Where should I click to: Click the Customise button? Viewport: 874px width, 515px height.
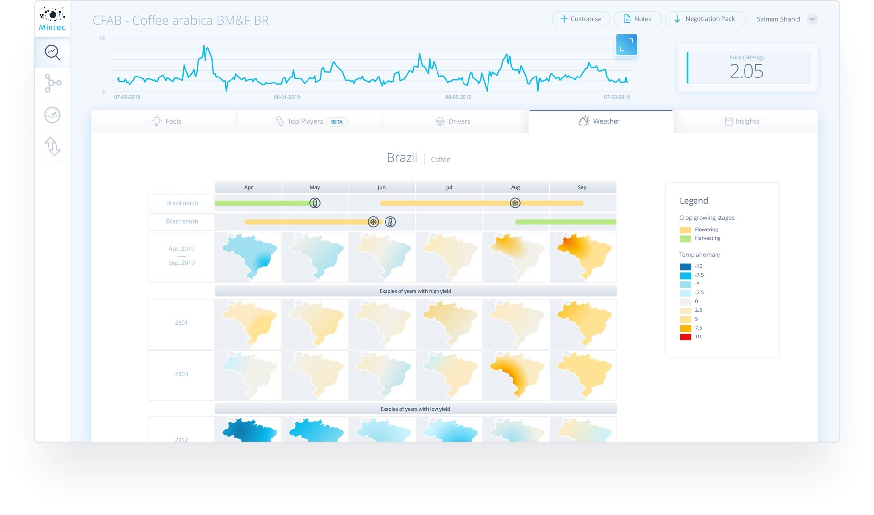(x=581, y=18)
